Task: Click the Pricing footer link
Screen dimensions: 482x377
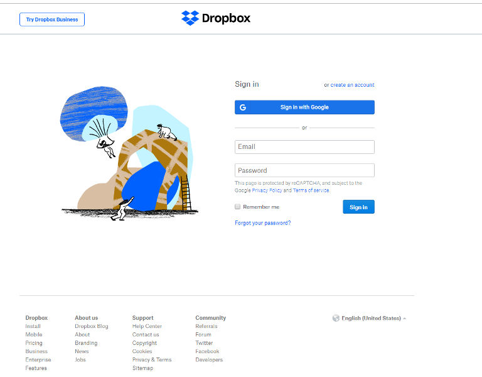Action: click(34, 343)
